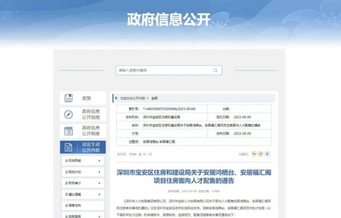Open the 政策 book icon

[x=69, y=98]
